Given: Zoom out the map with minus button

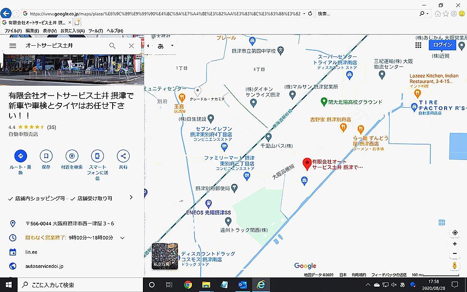Looking at the screenshot, I should point(455,253).
